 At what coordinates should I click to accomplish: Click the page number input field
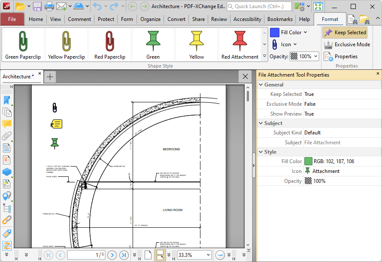pyautogui.click(x=86, y=255)
